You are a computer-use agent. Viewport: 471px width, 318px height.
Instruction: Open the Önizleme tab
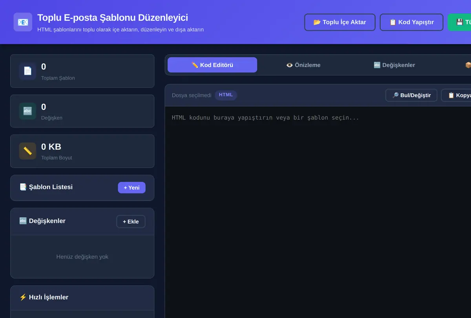(x=303, y=65)
